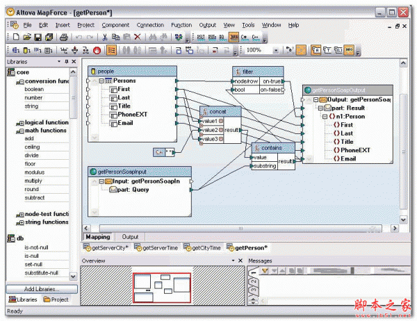
Task: Insert database component icon
Action: pos(27,50)
